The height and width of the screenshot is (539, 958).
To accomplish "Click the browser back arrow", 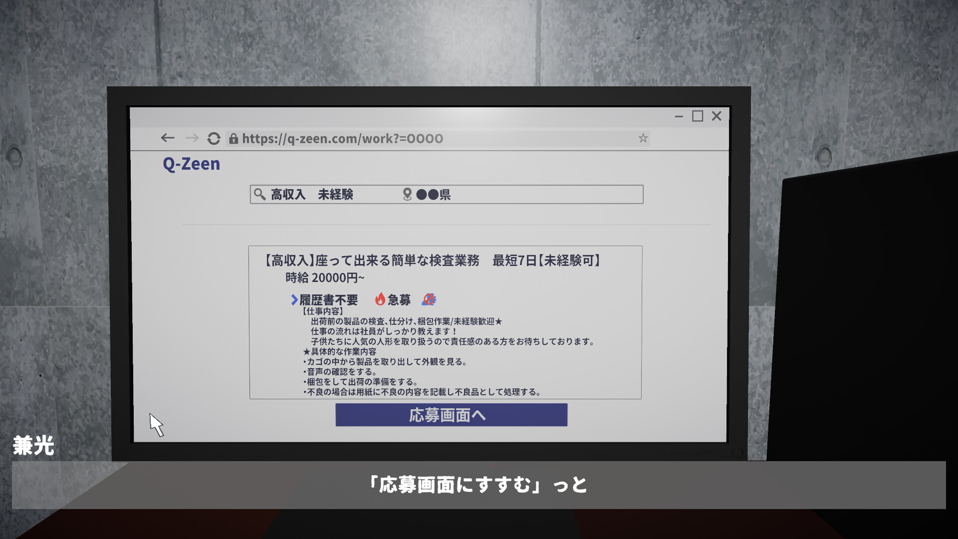I will [168, 138].
